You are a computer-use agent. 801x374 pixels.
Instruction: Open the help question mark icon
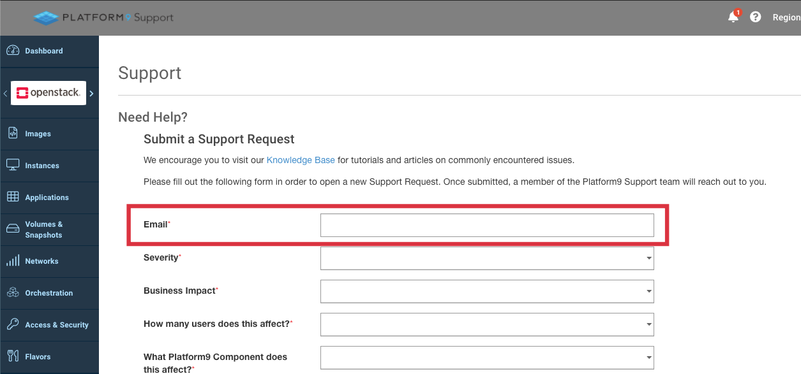coord(756,17)
